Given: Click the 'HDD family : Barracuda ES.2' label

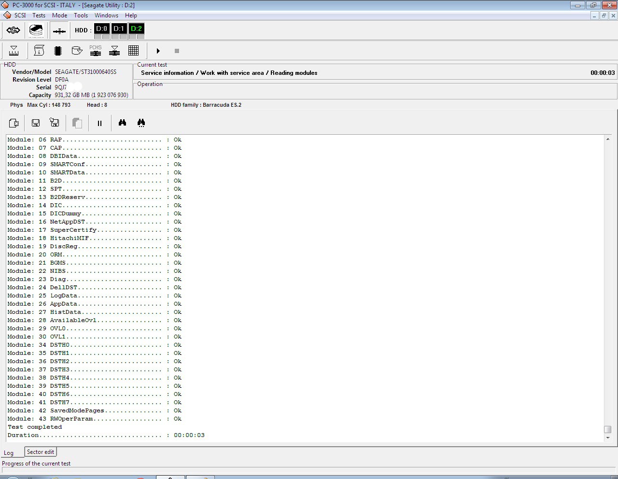Looking at the screenshot, I should click(x=206, y=105).
